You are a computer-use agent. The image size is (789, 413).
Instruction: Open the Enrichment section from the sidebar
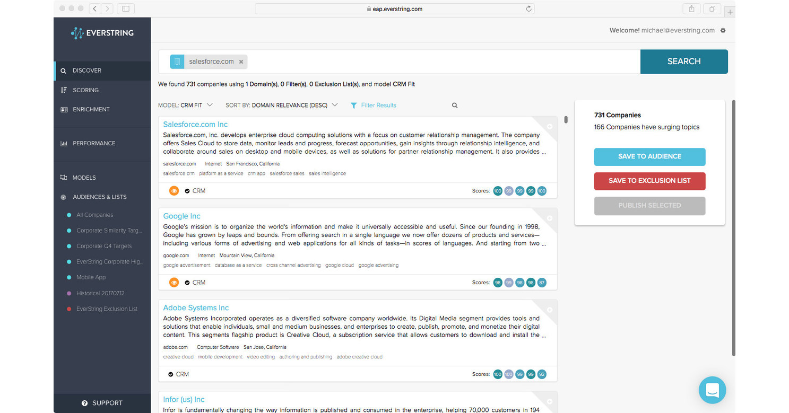(x=64, y=109)
